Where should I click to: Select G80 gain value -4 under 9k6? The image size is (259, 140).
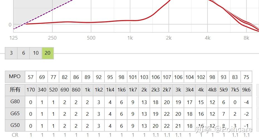tap(246, 102)
